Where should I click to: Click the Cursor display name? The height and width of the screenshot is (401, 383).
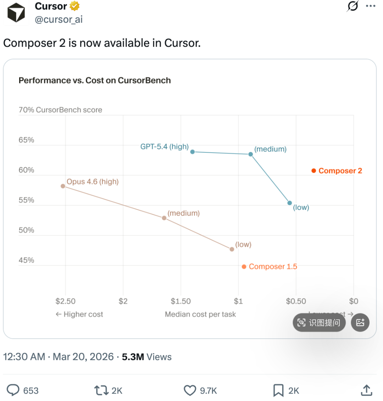point(51,6)
